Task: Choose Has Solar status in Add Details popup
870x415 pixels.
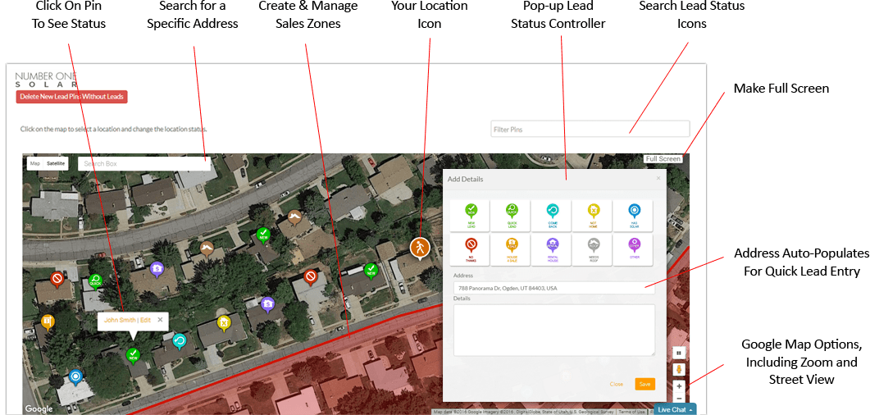Action: pos(634,215)
